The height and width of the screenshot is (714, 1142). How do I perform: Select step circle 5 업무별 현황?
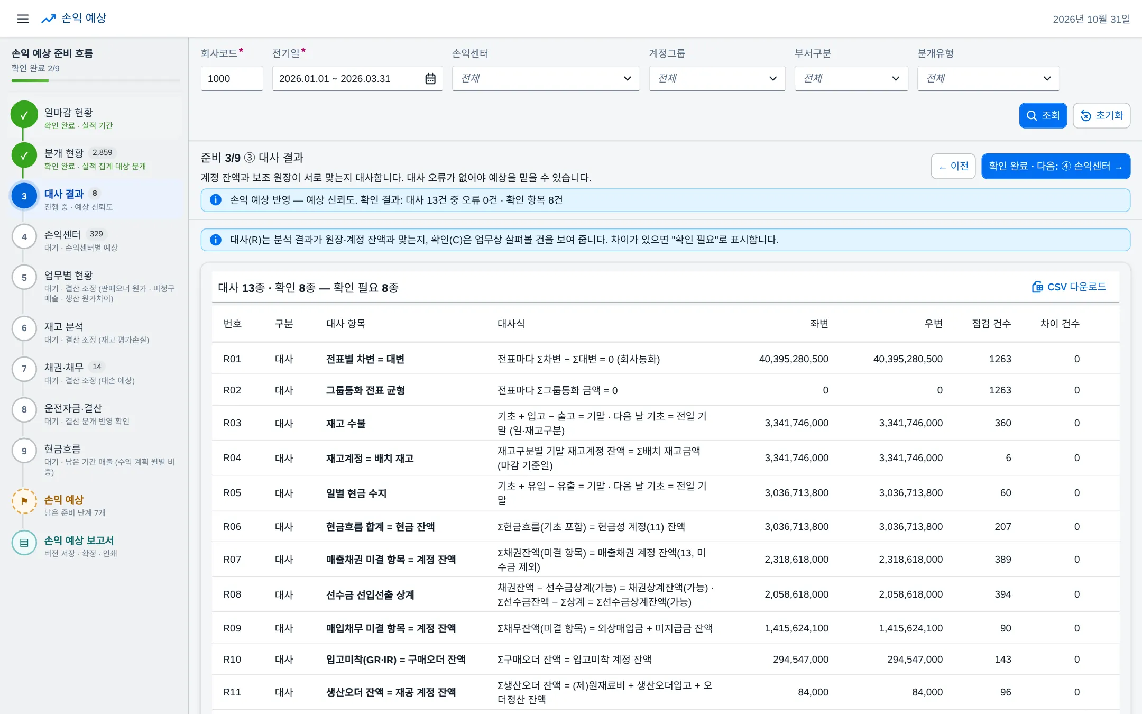point(24,278)
